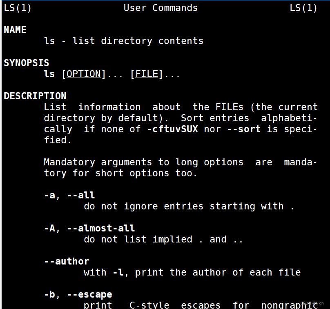Click the underlined FILE argument

pyautogui.click(x=147, y=74)
